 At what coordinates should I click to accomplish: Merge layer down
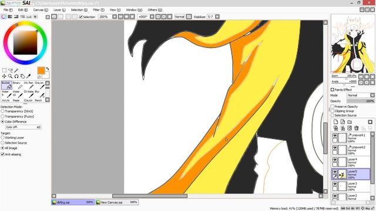343,128
